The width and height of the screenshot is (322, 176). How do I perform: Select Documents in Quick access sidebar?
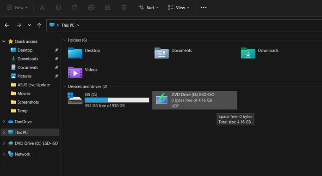28,67
